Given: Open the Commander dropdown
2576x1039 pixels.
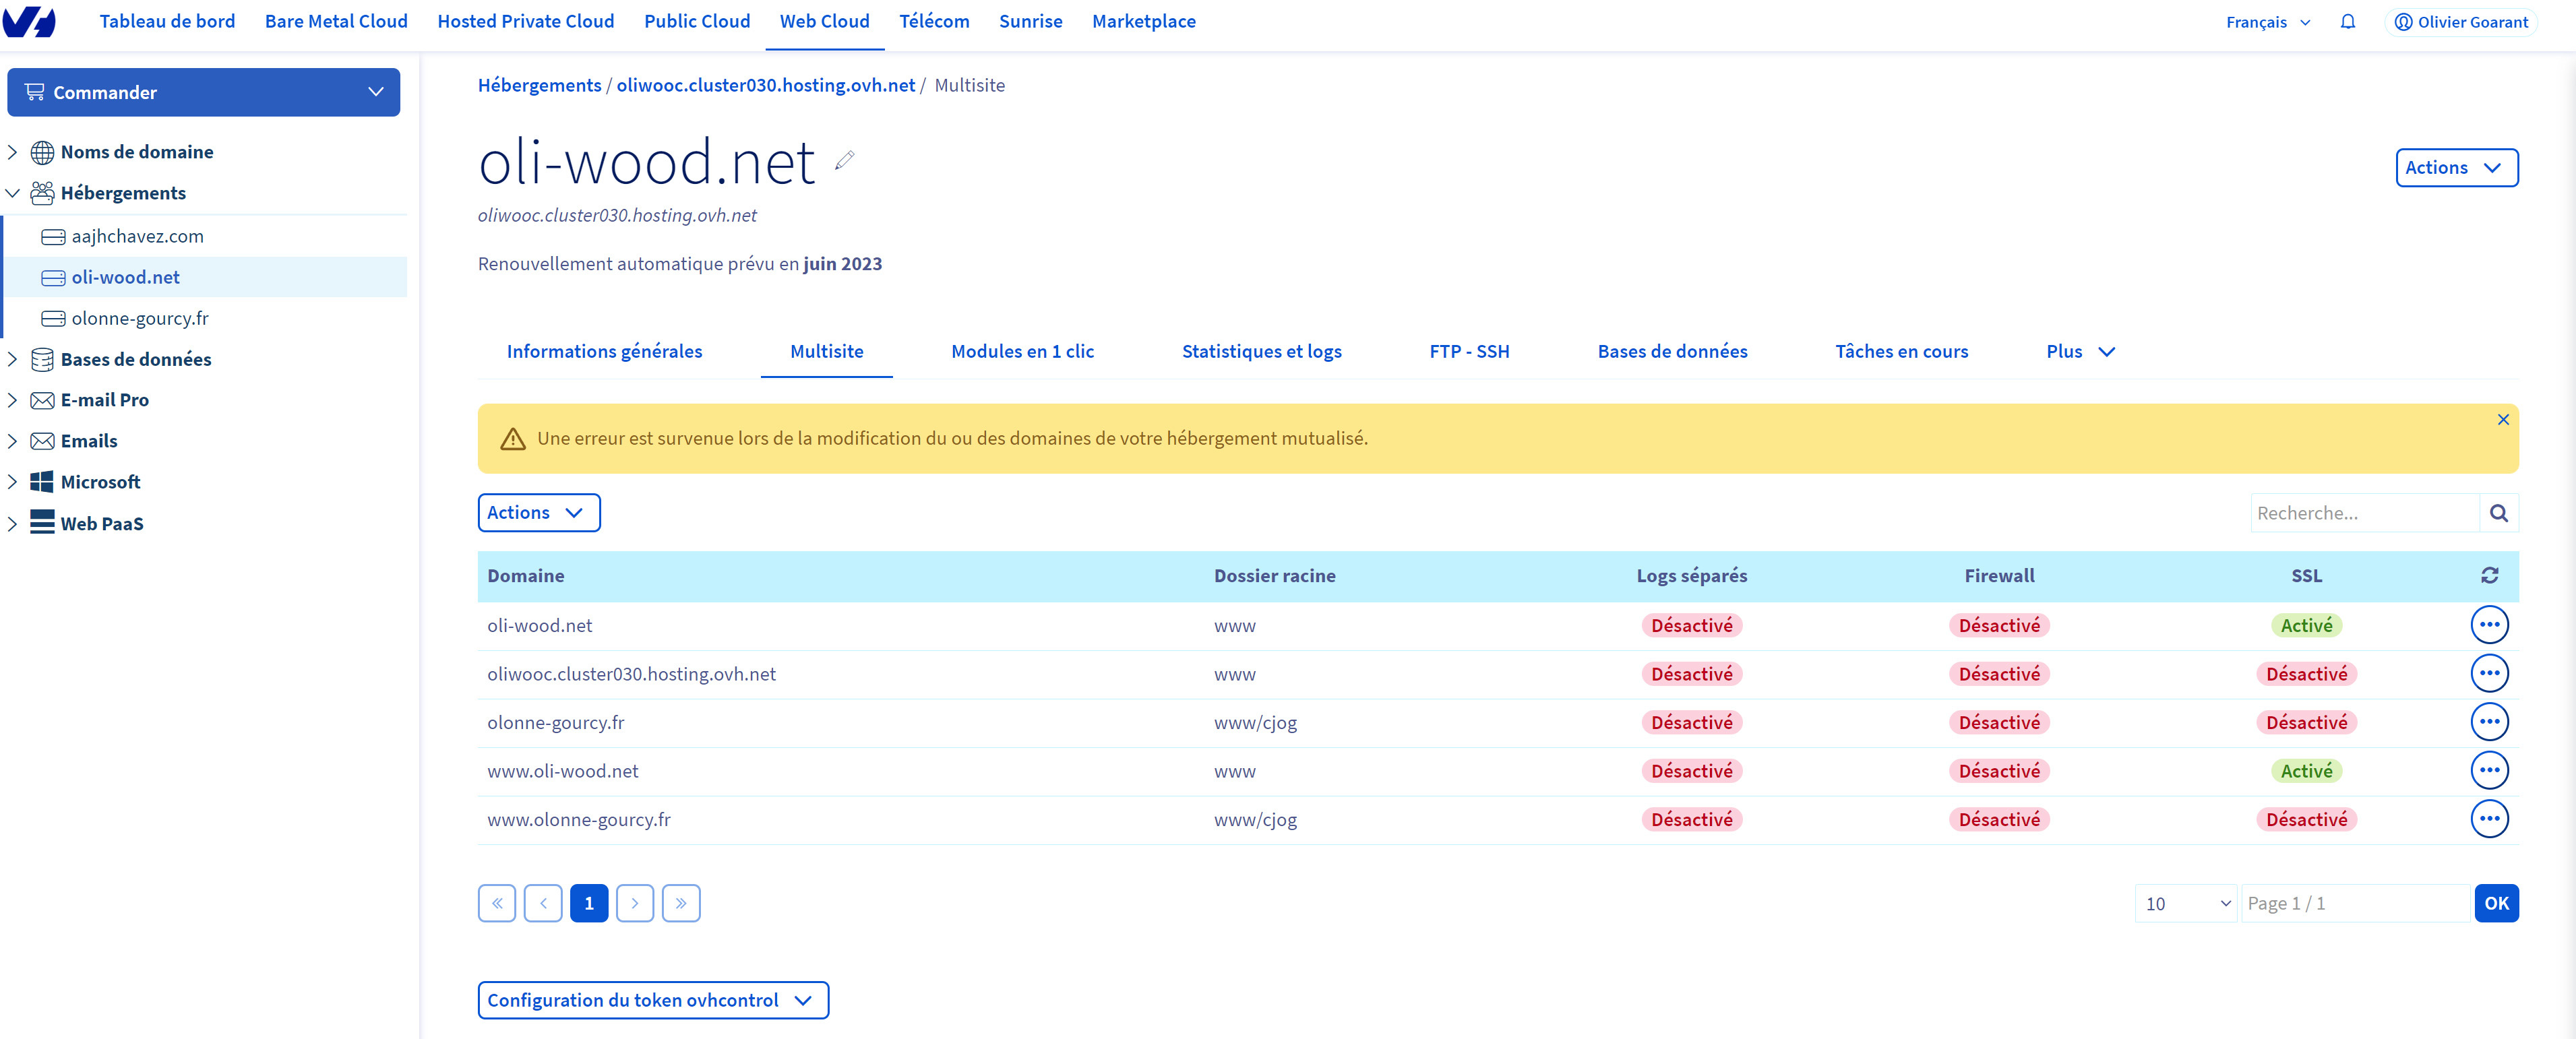Looking at the screenshot, I should pyautogui.click(x=203, y=92).
